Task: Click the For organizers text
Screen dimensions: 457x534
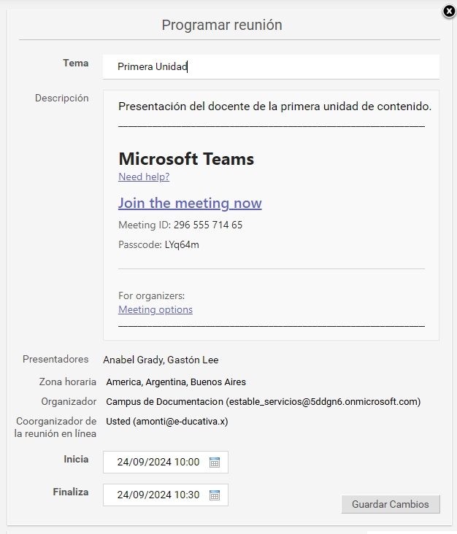Action: pyautogui.click(x=151, y=295)
